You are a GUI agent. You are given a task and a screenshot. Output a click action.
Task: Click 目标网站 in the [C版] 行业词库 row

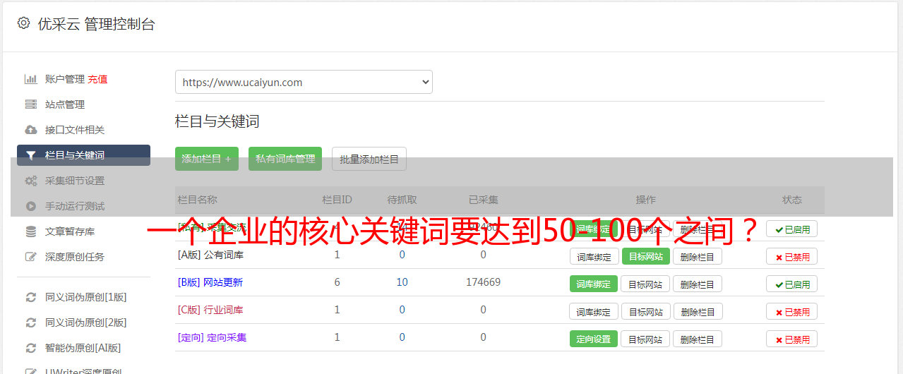coord(645,312)
